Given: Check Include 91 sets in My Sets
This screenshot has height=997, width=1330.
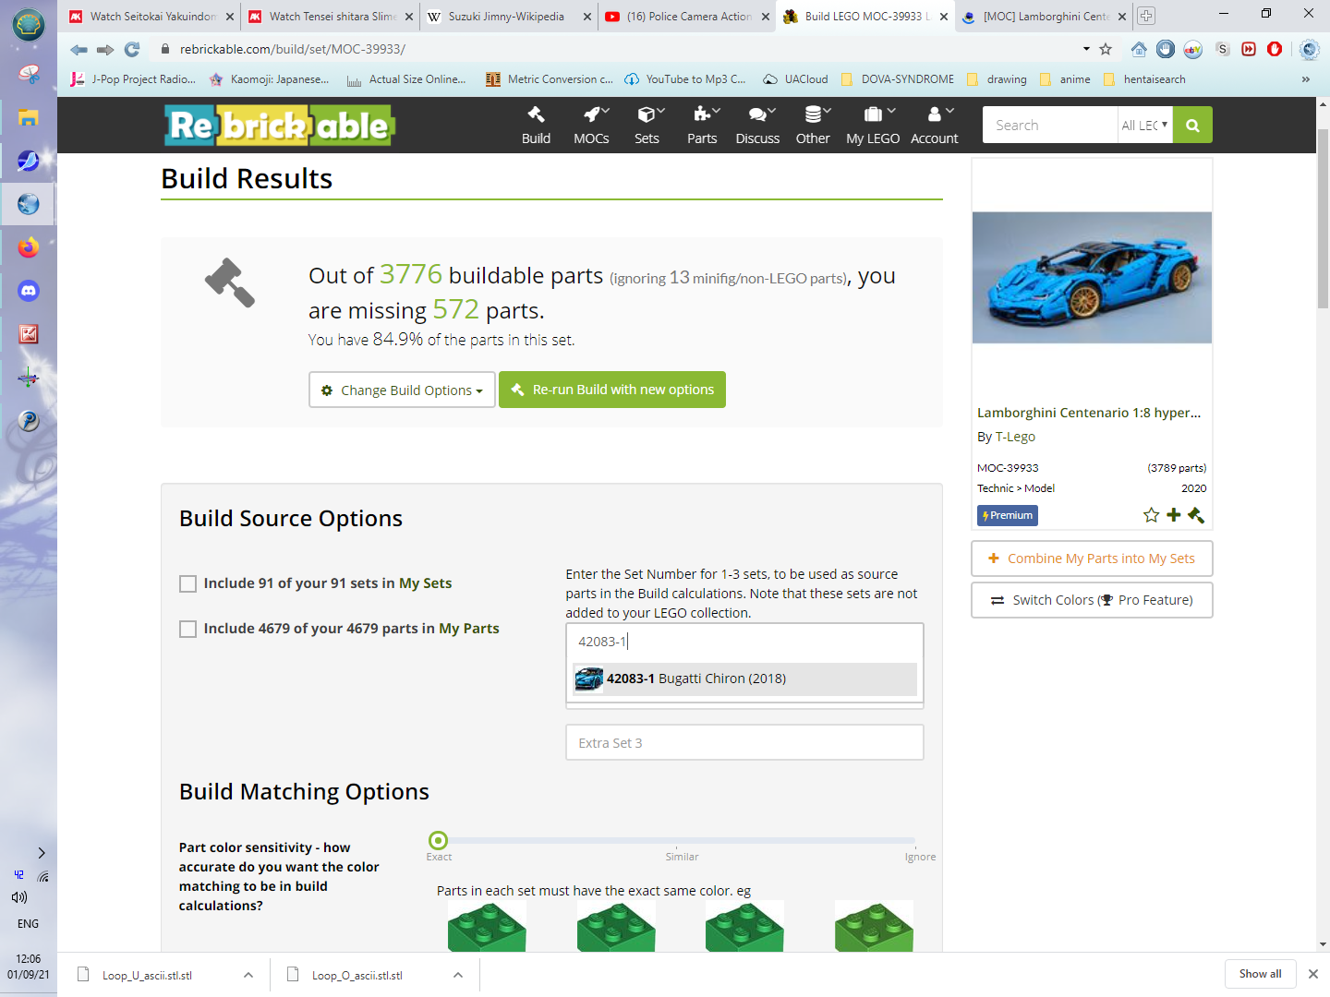Looking at the screenshot, I should [x=187, y=583].
